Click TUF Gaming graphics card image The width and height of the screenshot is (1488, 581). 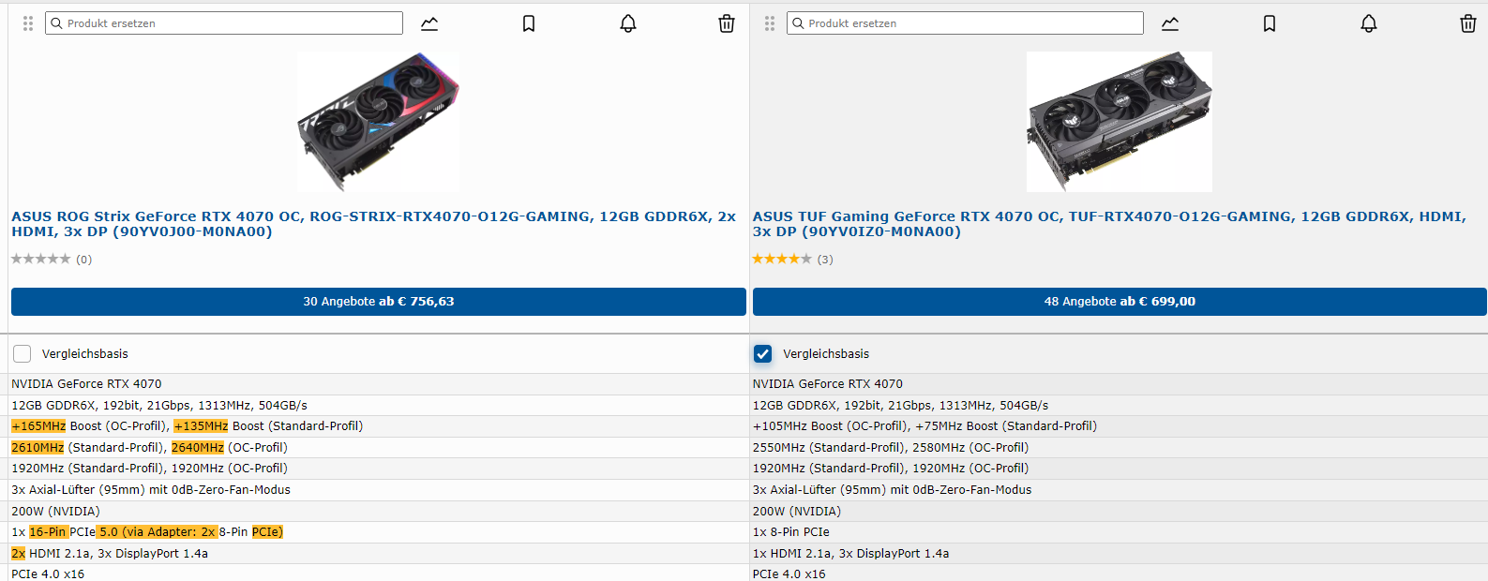(1120, 121)
